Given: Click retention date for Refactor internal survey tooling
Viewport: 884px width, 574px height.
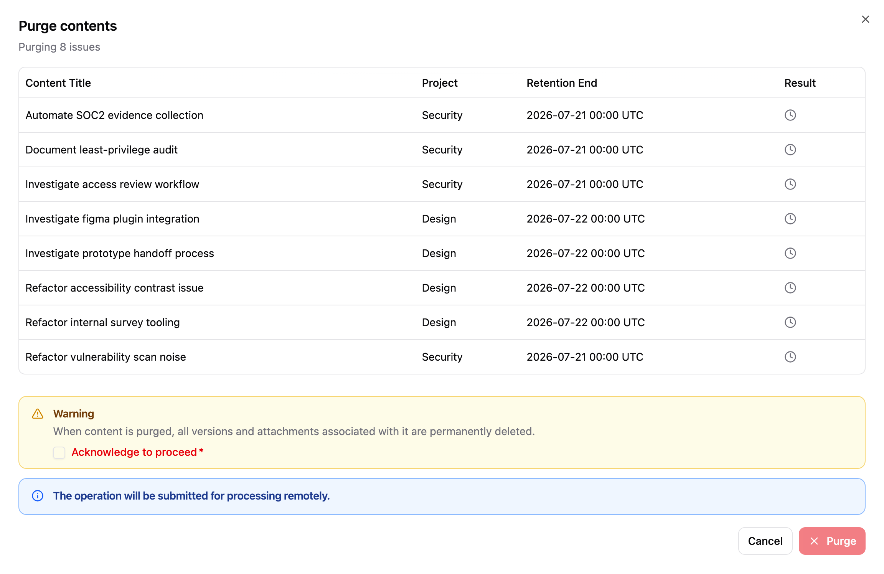Looking at the screenshot, I should 585,322.
